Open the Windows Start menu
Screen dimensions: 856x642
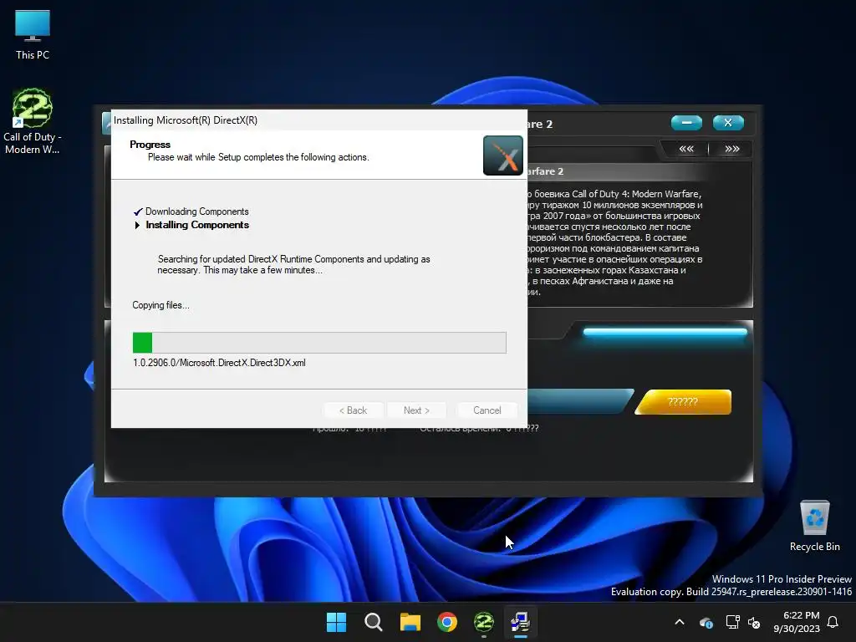pyautogui.click(x=336, y=622)
